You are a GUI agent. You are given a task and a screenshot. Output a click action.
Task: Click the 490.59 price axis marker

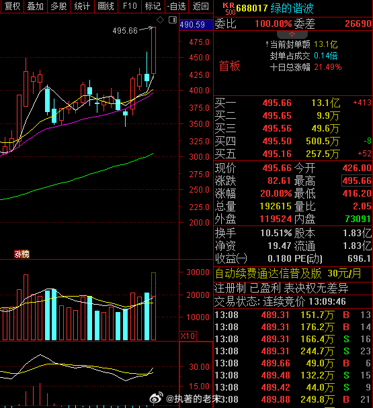(x=196, y=25)
